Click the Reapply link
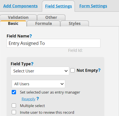The image size is (119, 116). pyautogui.click(x=29, y=99)
